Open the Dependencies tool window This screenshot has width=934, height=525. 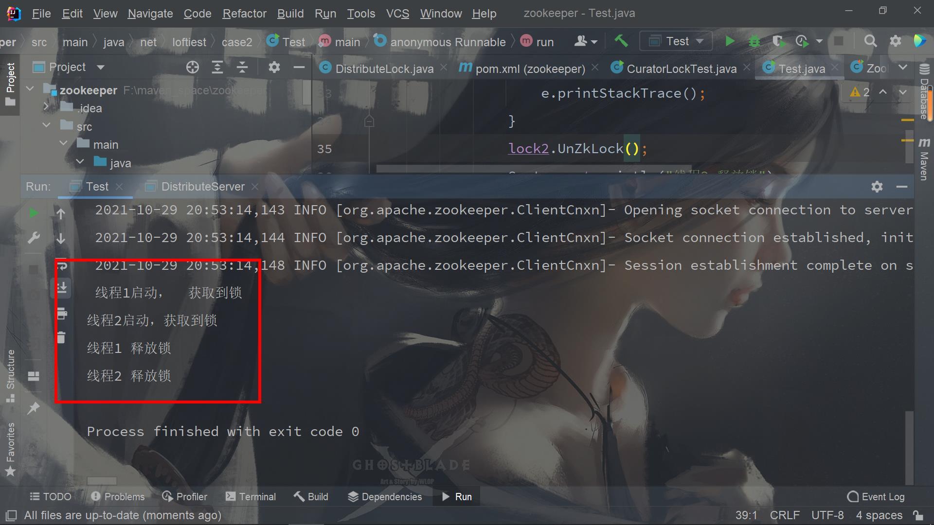point(385,497)
